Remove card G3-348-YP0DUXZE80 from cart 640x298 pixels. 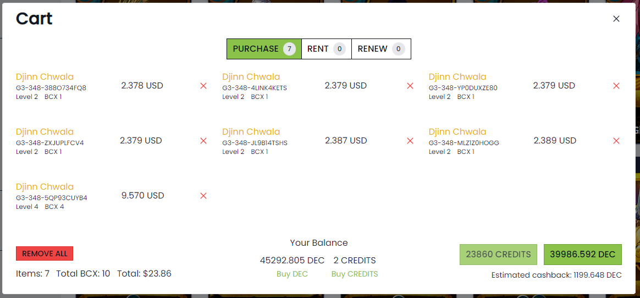point(616,86)
